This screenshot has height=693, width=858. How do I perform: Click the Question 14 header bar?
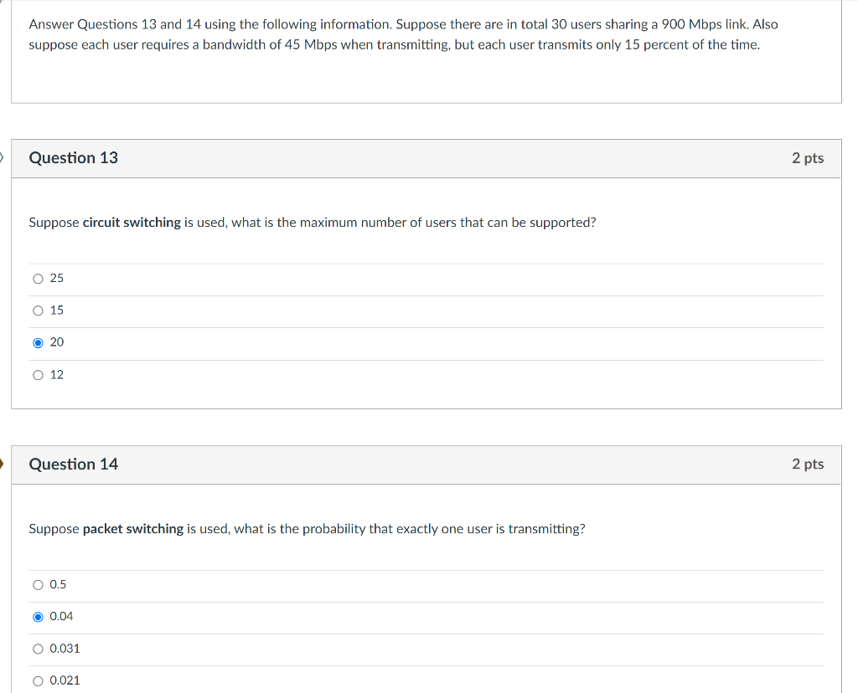(419, 465)
